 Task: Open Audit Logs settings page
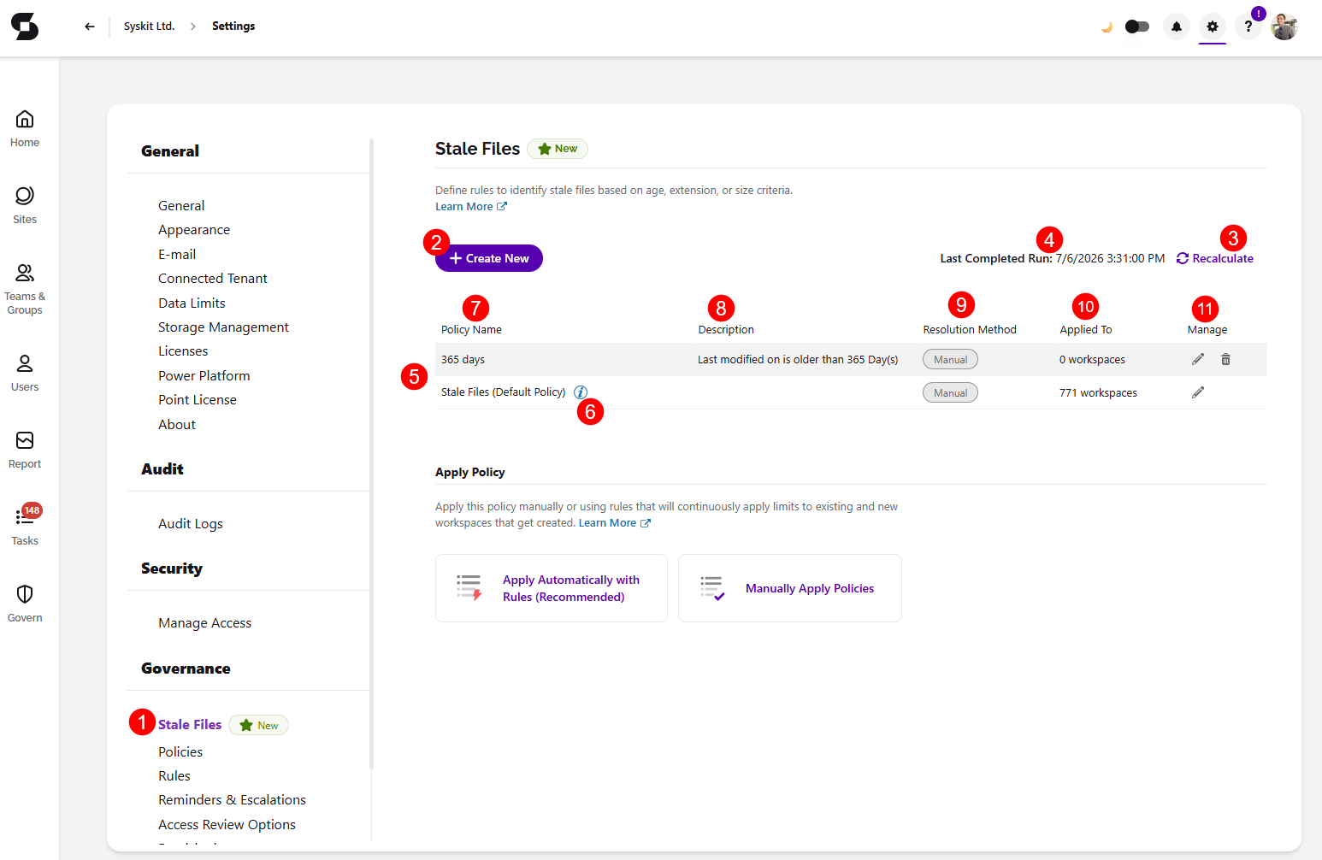[x=191, y=524]
